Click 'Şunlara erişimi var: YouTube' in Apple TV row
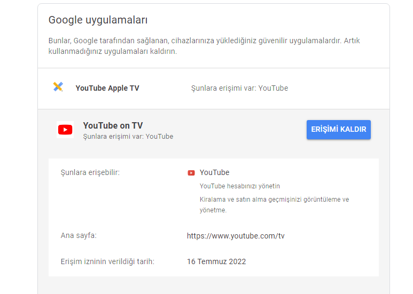Viewport: 413px width, 294px height. (x=239, y=88)
